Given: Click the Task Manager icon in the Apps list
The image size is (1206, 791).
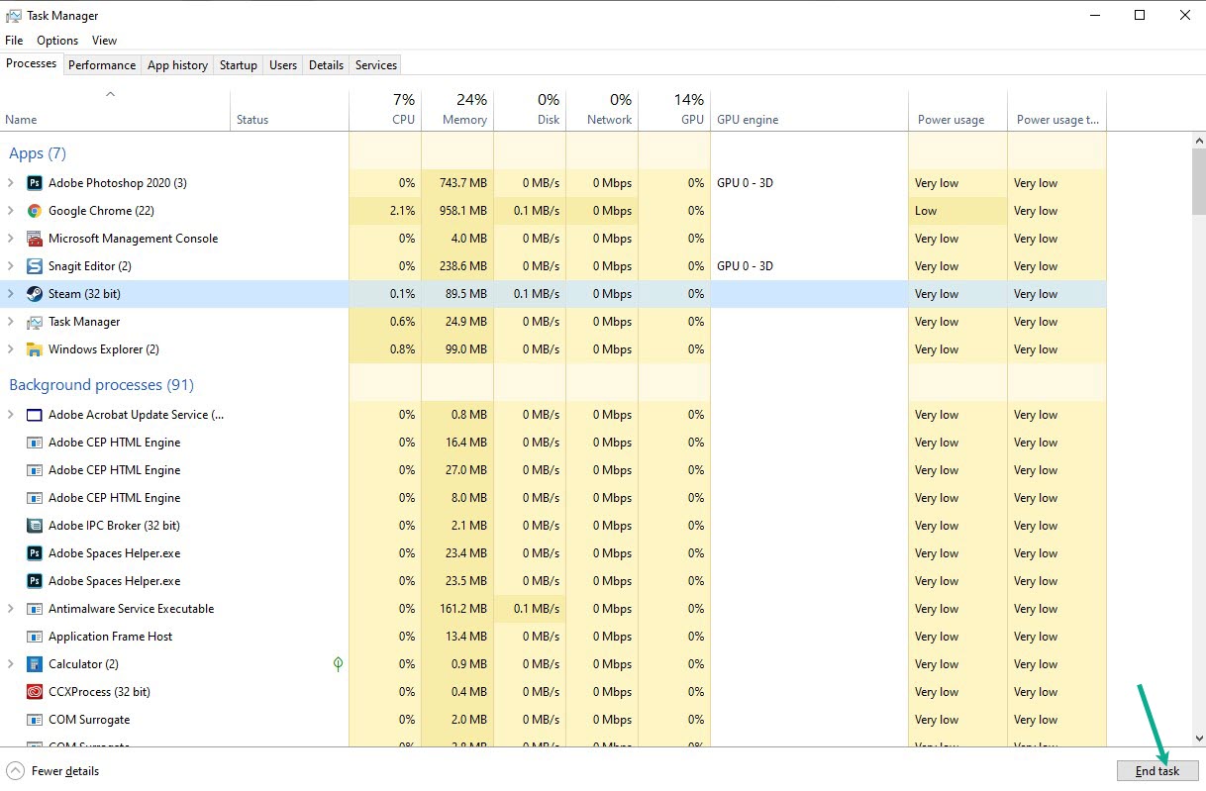Looking at the screenshot, I should tap(35, 322).
